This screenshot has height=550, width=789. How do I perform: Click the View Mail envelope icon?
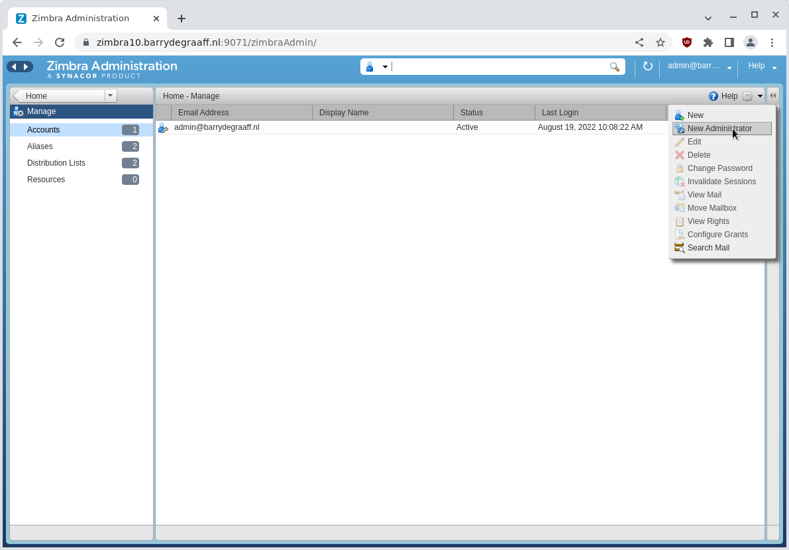tap(679, 195)
